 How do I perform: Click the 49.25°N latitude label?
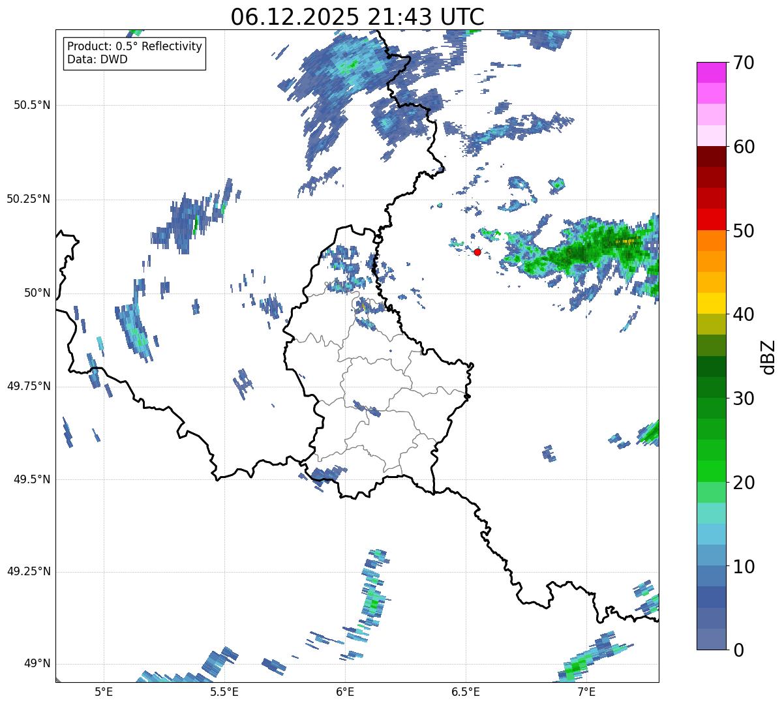click(x=28, y=571)
